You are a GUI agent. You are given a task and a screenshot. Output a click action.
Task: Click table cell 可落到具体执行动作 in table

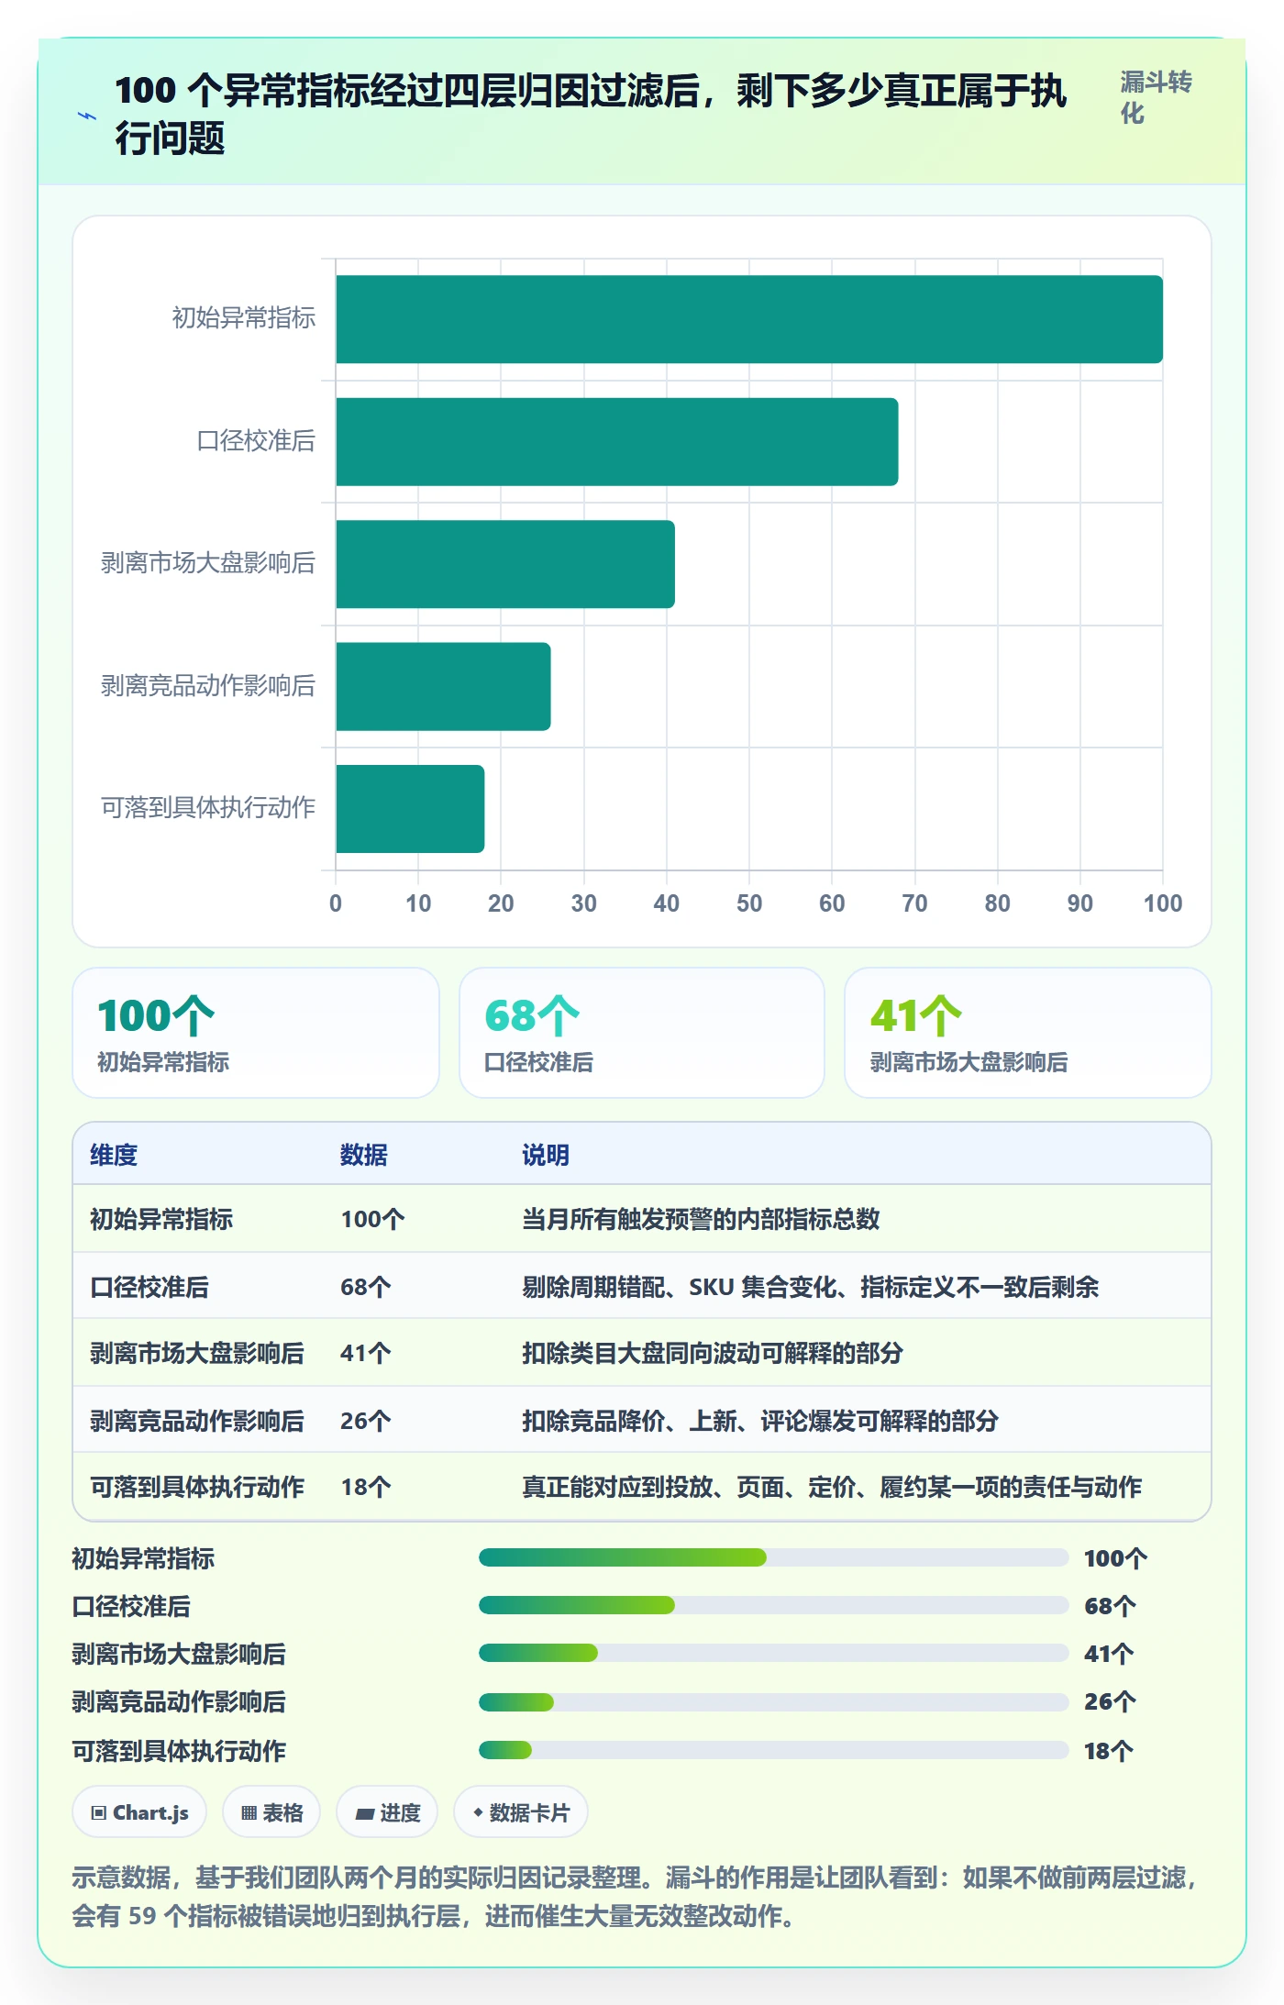(197, 1487)
